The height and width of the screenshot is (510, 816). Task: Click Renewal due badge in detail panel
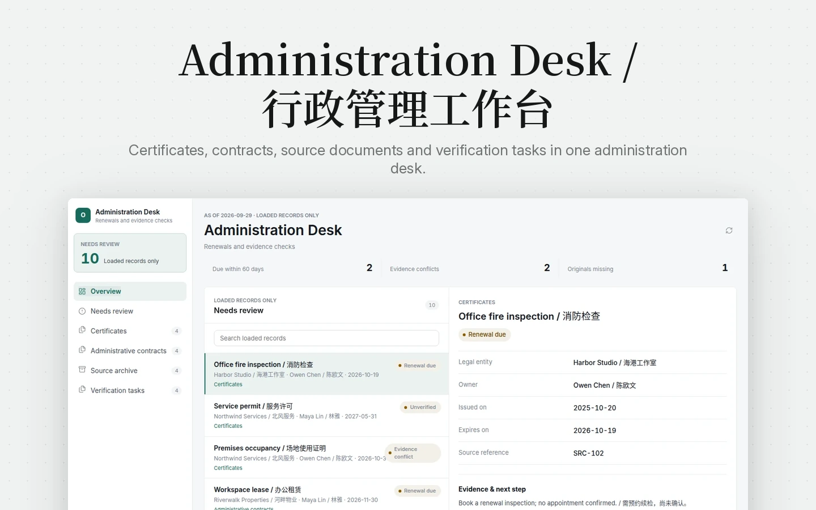pos(484,335)
